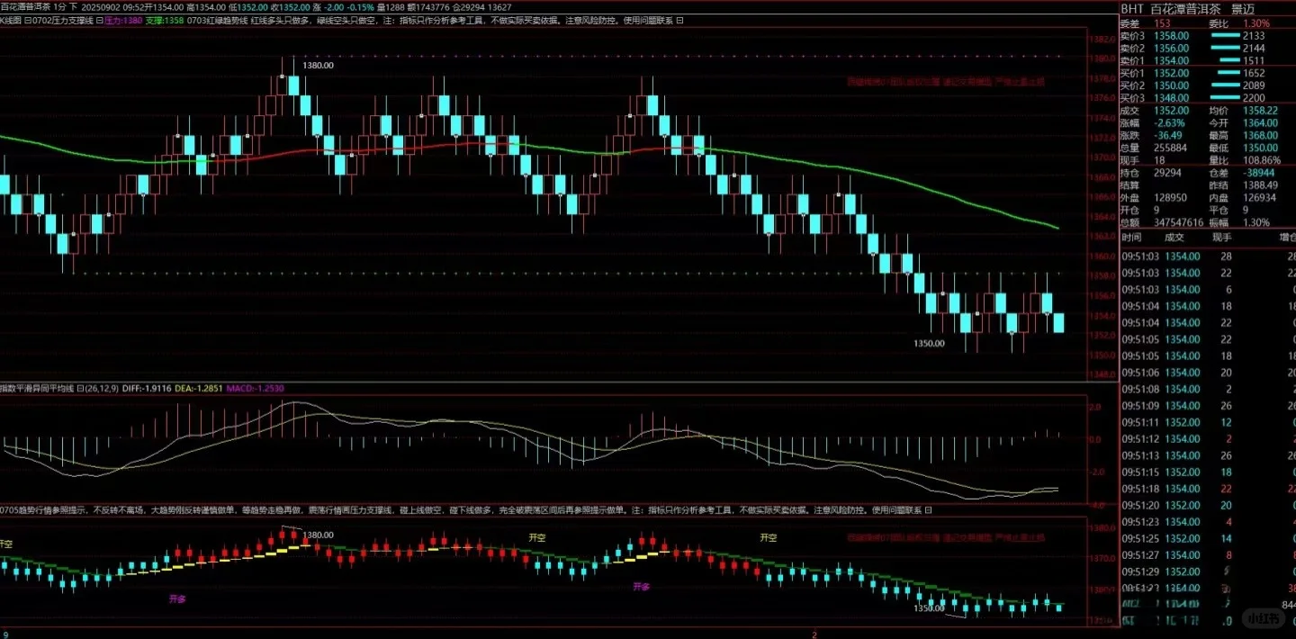This screenshot has width=1296, height=639.
Task: Click the 指数平滑异同平均线 MACD title
Action: tap(38, 389)
